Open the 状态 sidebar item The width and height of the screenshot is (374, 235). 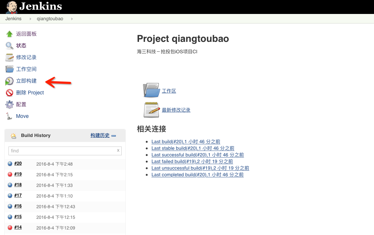[21, 46]
